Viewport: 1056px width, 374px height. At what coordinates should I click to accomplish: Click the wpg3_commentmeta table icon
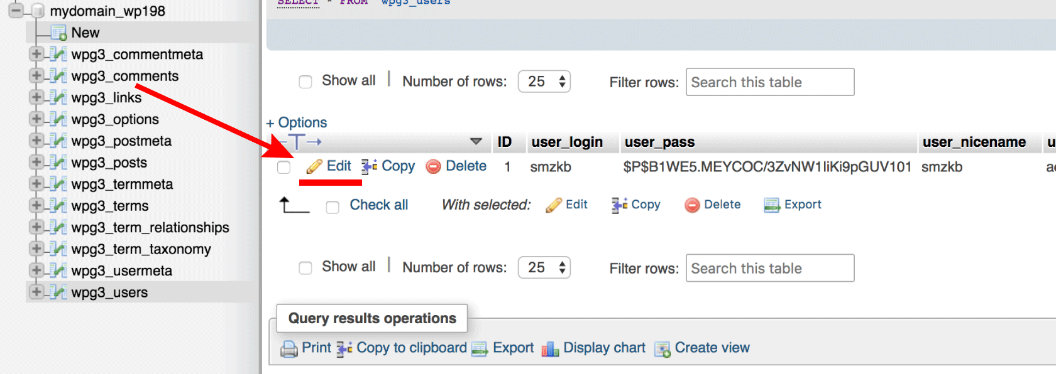click(x=58, y=54)
